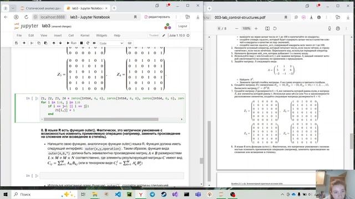Open the Cell menu in Jupyter
The width and height of the screenshot is (355, 199).
pyautogui.click(x=71, y=35)
